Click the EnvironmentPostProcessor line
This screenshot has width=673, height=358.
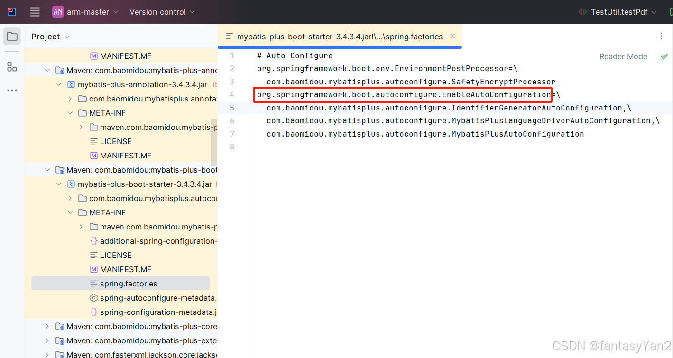tap(387, 69)
